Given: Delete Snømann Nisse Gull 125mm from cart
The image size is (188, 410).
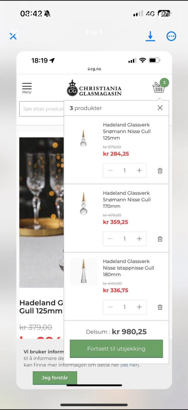Looking at the screenshot, I should pos(160,171).
